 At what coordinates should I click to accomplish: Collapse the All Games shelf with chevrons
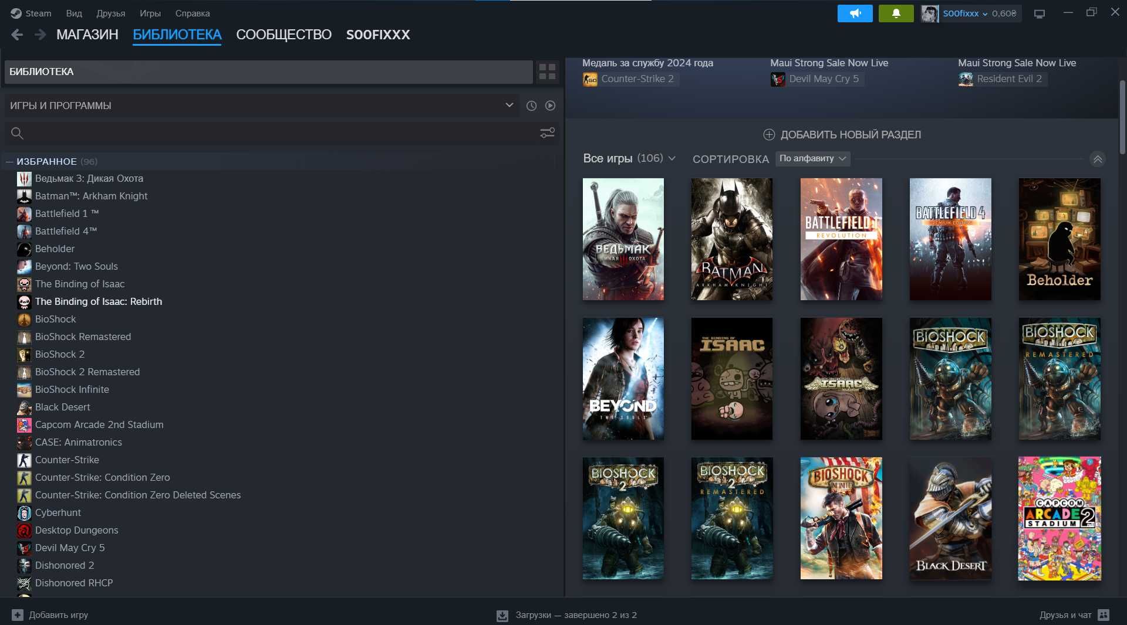1098,159
